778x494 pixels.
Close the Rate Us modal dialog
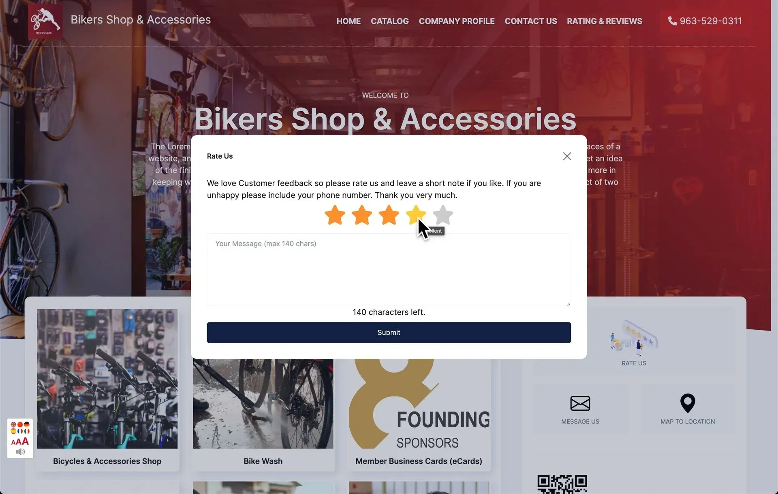click(x=566, y=156)
